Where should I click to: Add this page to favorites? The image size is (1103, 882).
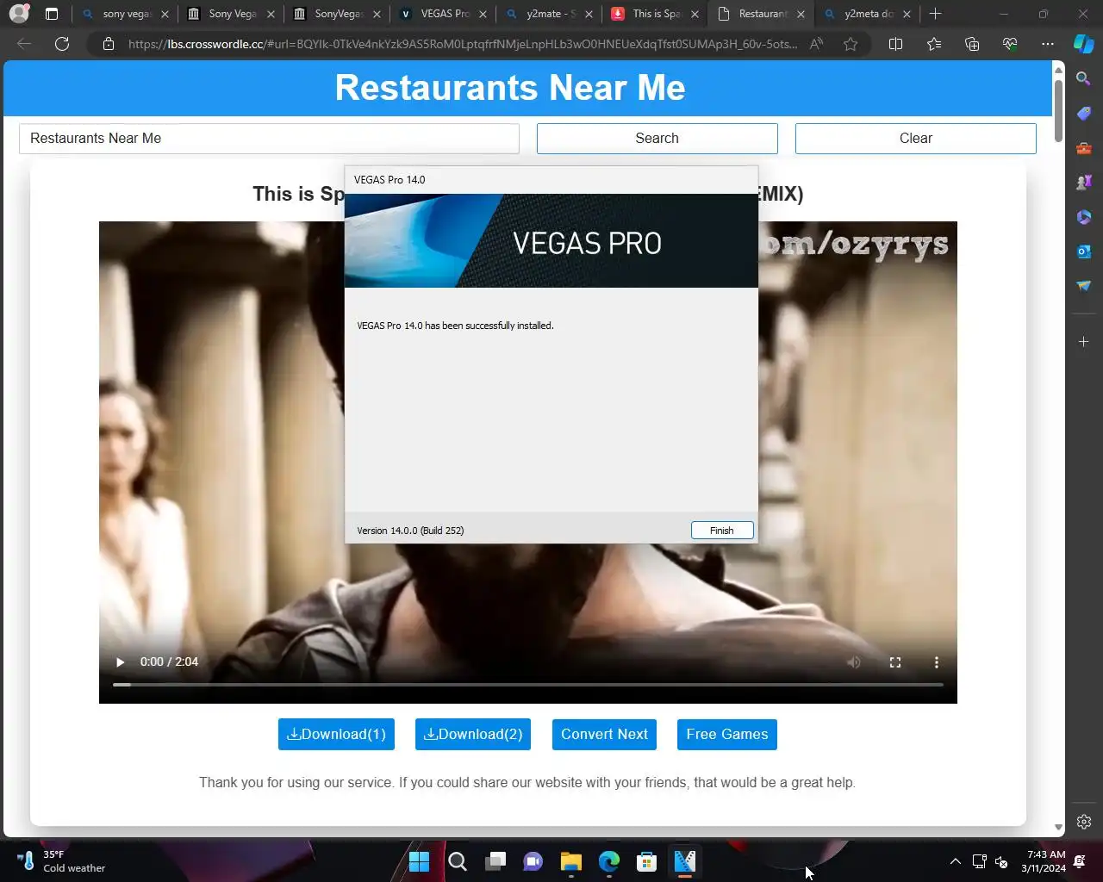(851, 44)
